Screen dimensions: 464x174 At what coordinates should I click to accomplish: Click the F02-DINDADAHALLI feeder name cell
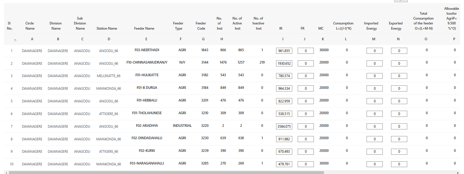[147, 138]
